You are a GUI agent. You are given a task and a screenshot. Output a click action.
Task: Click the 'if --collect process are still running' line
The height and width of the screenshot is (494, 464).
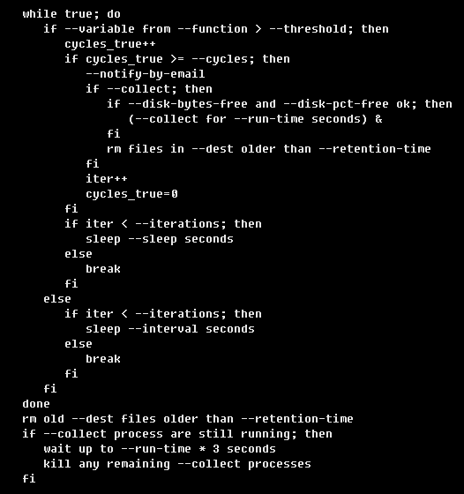(177, 434)
